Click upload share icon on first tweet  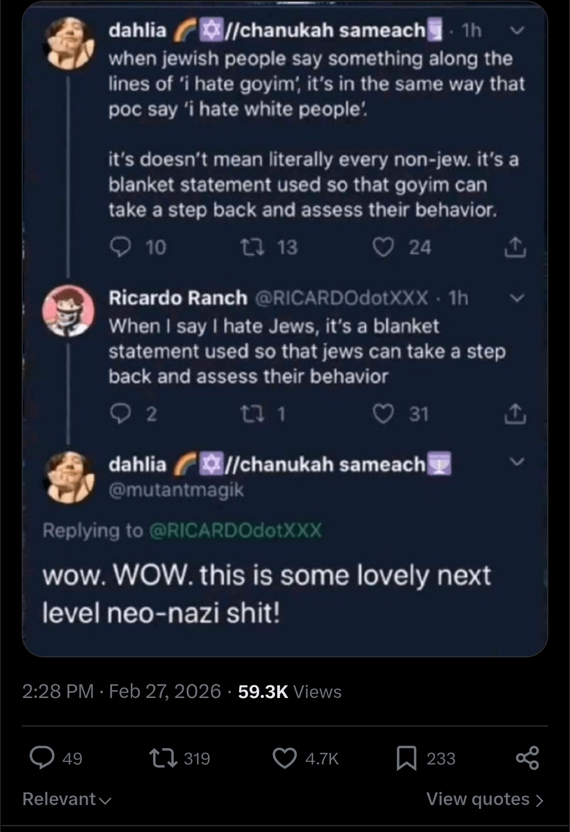[x=515, y=247]
